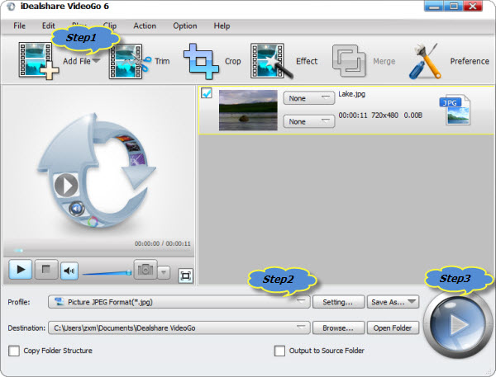Click the Crop label in toolbar

[233, 61]
